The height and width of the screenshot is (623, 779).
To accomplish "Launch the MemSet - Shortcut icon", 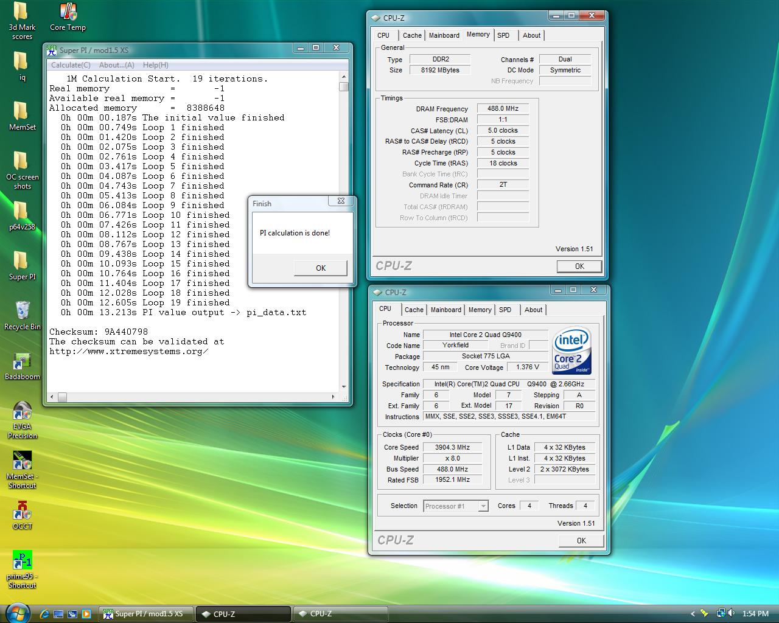I will 22,470.
